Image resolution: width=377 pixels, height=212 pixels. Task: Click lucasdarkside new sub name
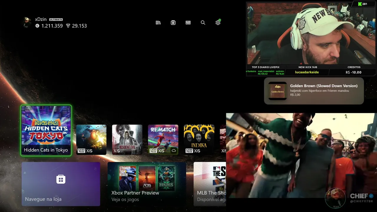point(307,72)
